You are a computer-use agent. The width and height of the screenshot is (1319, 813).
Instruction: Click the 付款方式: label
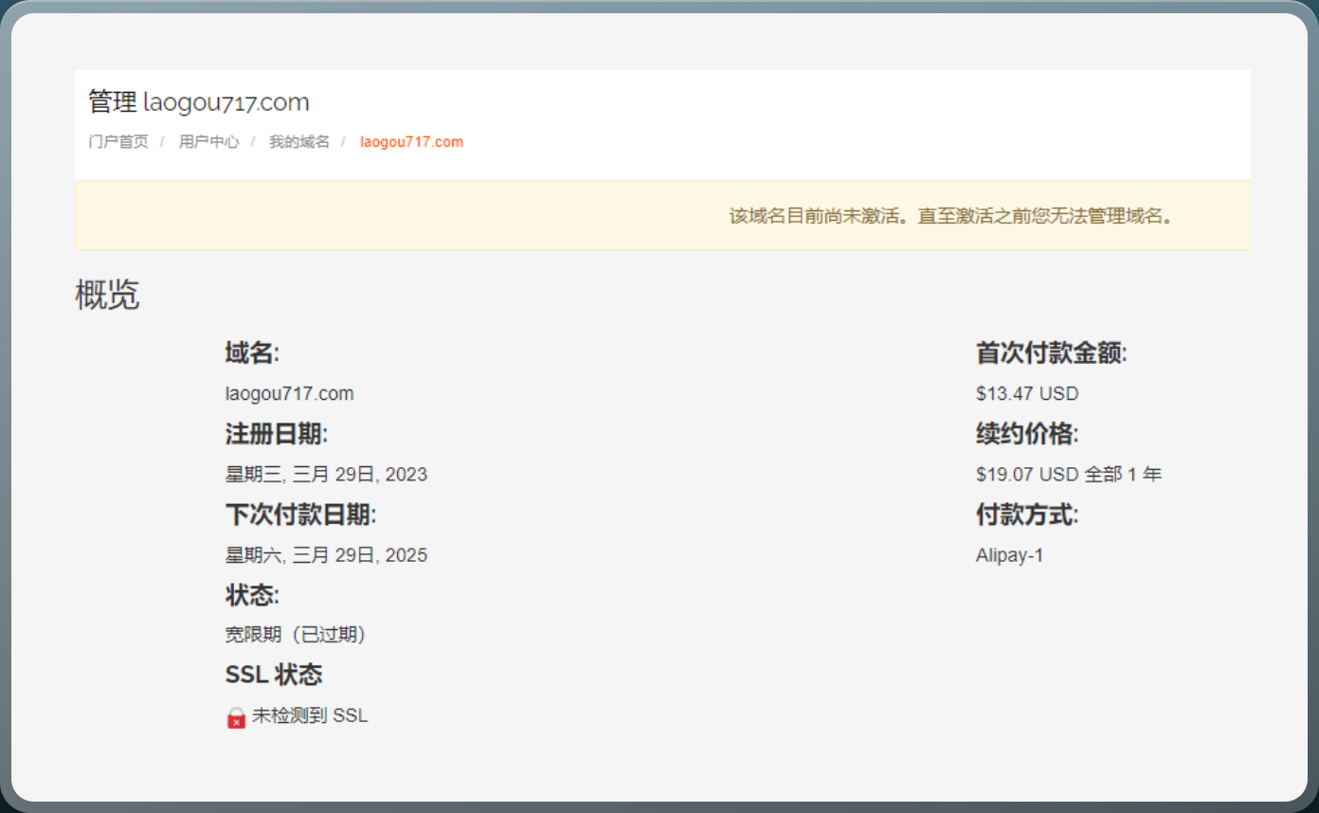click(x=1027, y=515)
